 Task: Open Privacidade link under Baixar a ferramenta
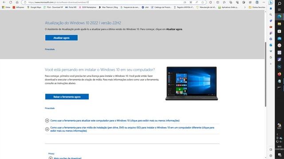coord(50,108)
